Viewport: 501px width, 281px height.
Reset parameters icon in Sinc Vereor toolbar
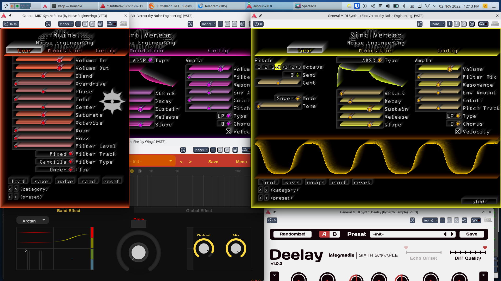pos(472,24)
